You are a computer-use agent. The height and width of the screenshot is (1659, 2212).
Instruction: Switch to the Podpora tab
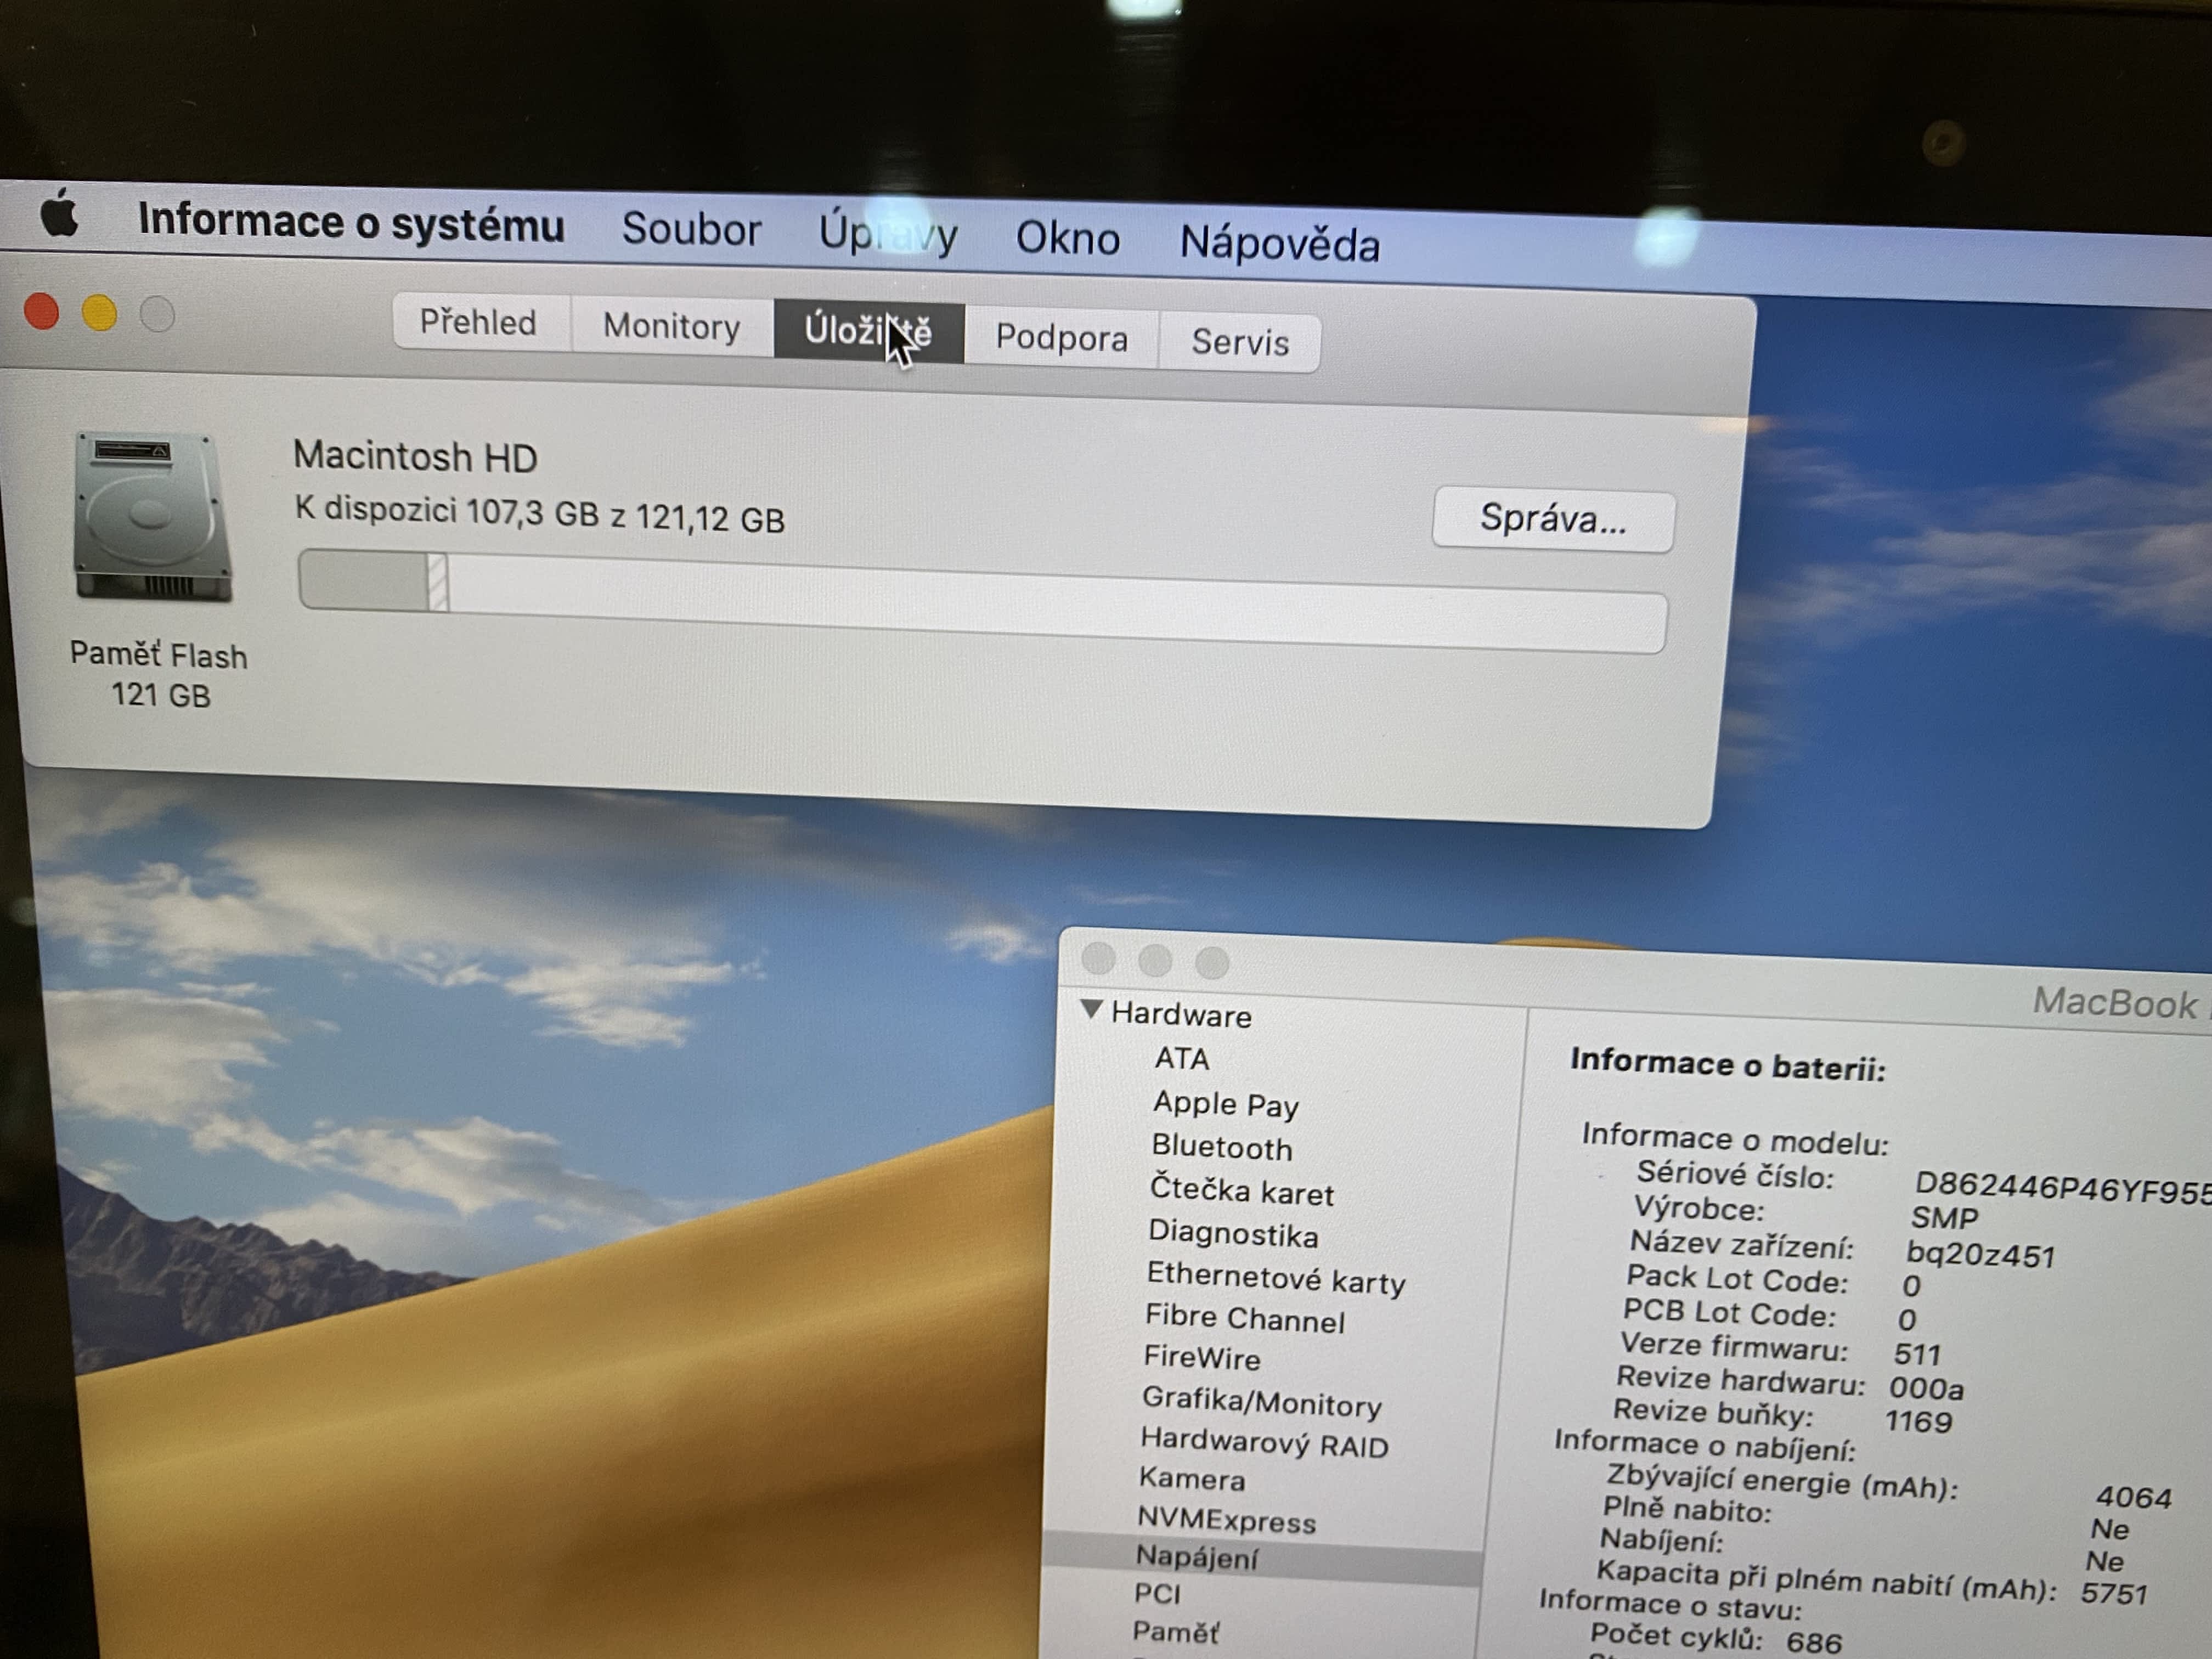pos(1061,338)
